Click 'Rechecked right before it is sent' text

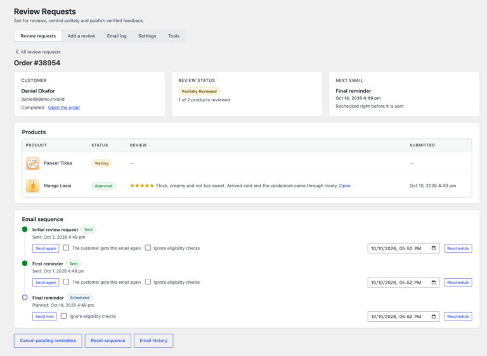point(370,106)
